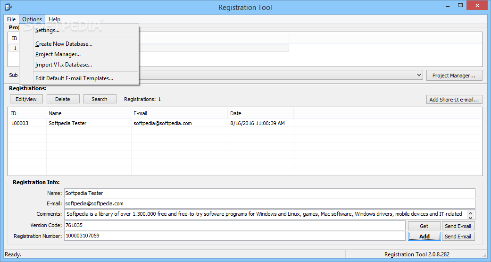Open the File menu
This screenshot has width=491, height=262.
coord(11,19)
